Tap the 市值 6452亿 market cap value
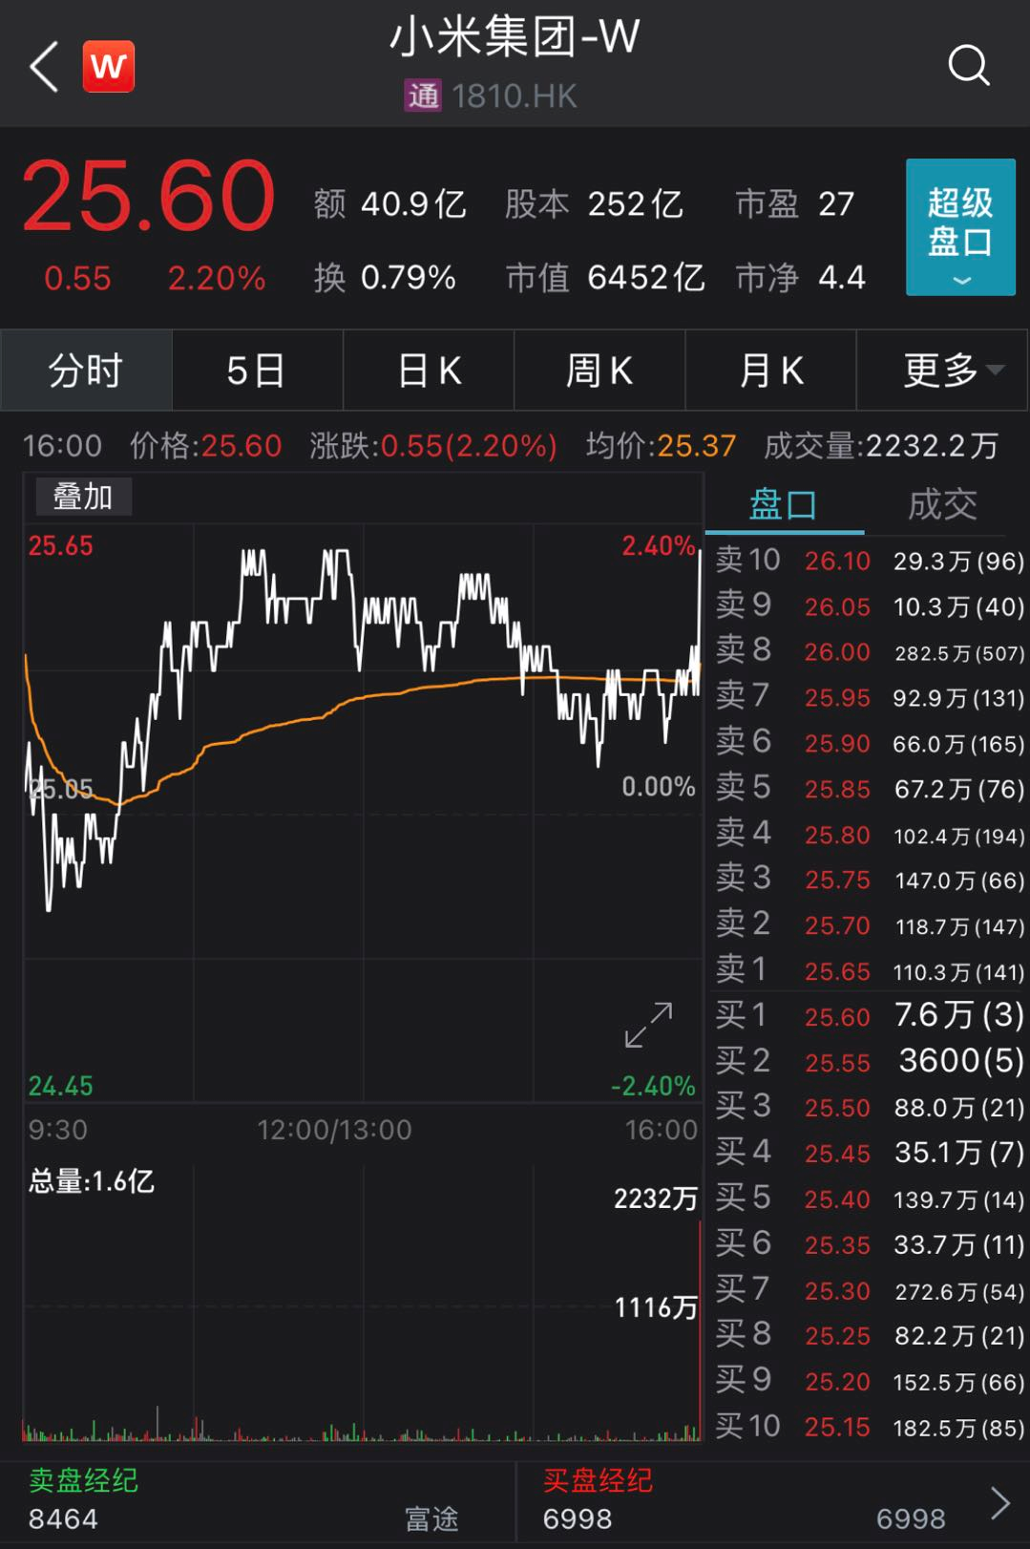This screenshot has width=1030, height=1549. click(605, 277)
